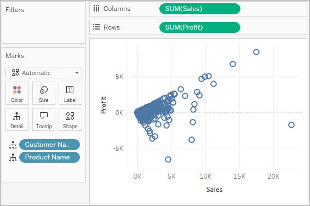
Task: Click detail icon beside Product Name pill
Action: tap(13, 157)
